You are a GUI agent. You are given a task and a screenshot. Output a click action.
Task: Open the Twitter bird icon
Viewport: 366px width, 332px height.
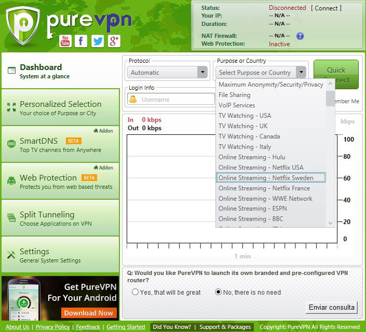point(98,41)
